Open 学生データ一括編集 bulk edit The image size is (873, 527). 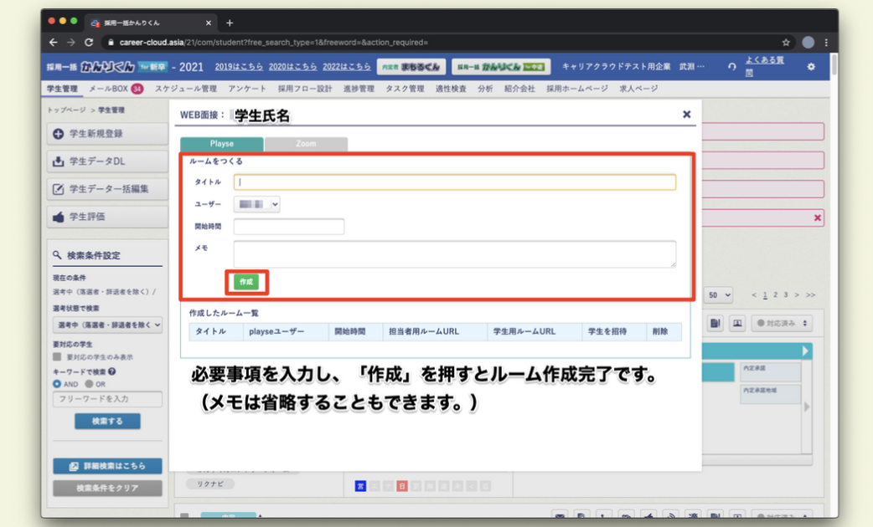(x=107, y=189)
